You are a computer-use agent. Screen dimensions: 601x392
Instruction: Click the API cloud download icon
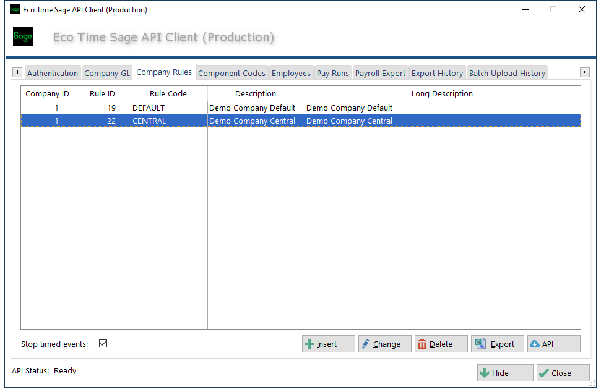pyautogui.click(x=534, y=344)
